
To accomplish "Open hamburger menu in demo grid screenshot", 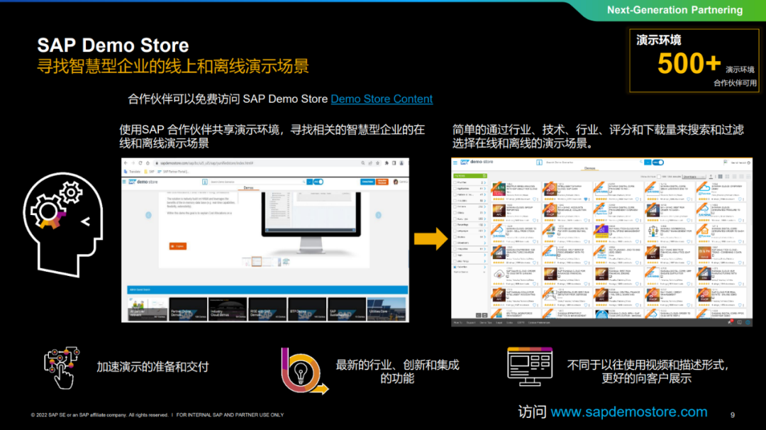I will (455, 162).
